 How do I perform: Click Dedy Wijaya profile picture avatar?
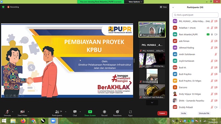point(175,94)
